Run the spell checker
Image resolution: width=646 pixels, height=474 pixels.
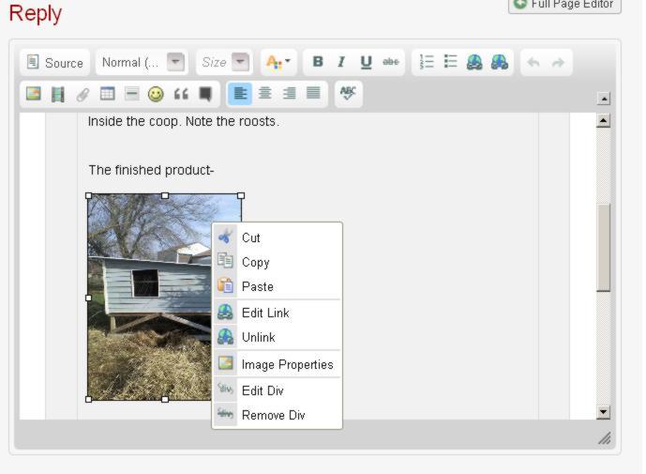[x=347, y=94]
